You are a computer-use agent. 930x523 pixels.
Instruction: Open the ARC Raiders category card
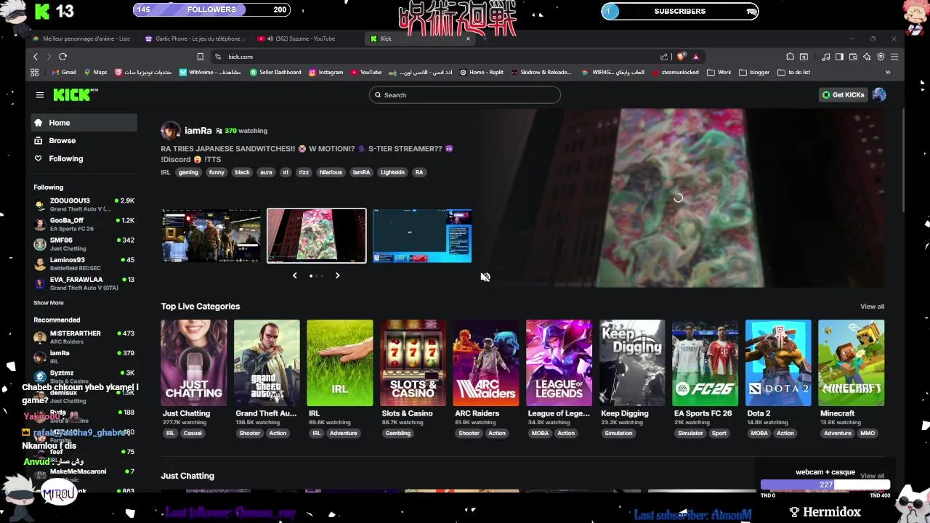tap(486, 363)
